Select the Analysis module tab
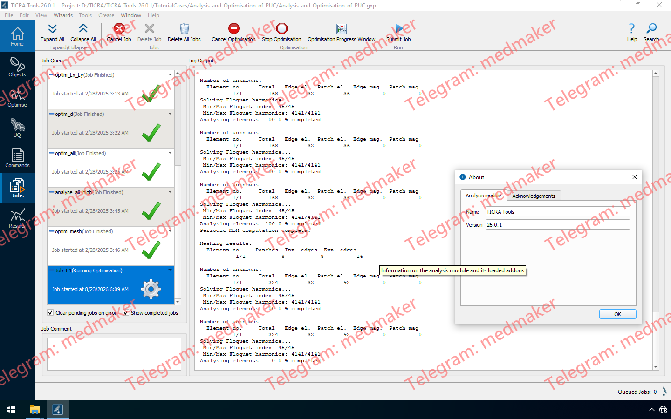The height and width of the screenshot is (419, 671). click(x=483, y=196)
